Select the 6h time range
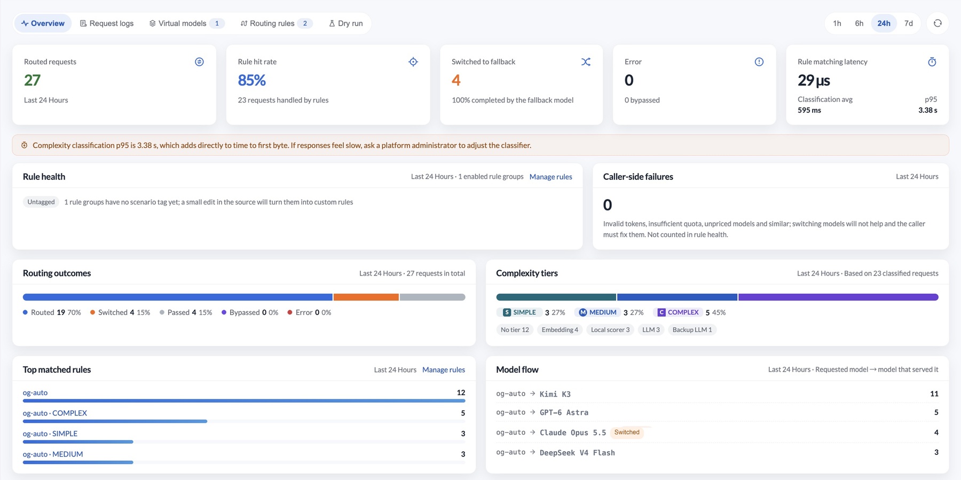The width and height of the screenshot is (961, 480). pos(859,23)
